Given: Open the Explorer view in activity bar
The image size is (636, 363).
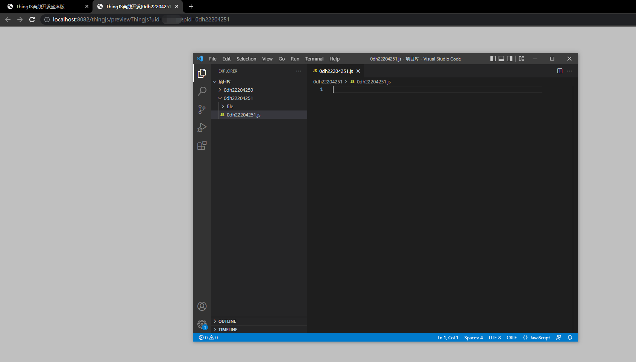Looking at the screenshot, I should 202,73.
